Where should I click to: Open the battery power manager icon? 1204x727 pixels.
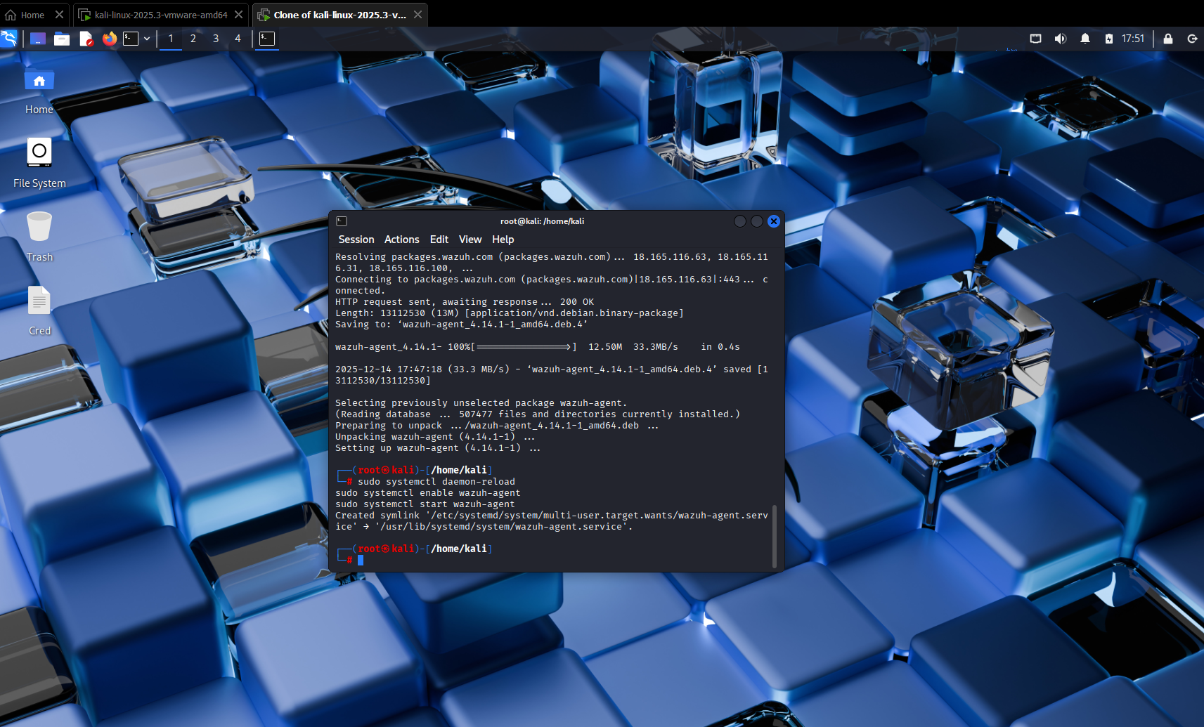coord(1108,39)
